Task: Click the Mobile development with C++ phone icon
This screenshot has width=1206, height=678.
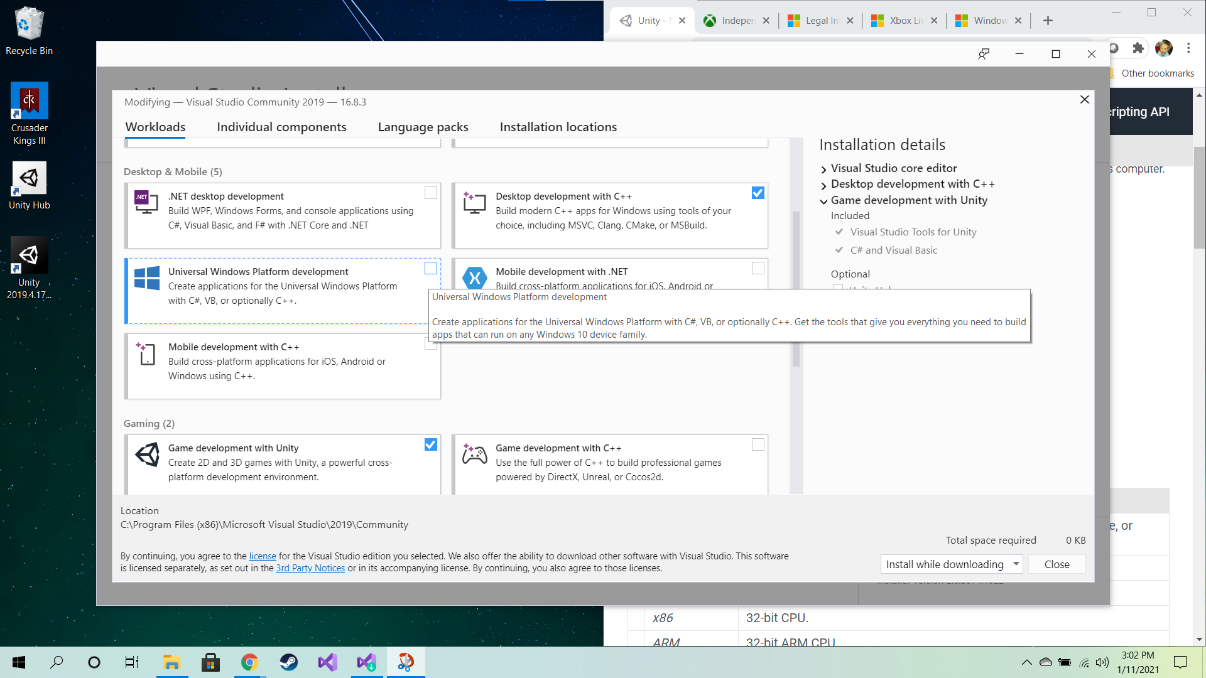Action: [x=146, y=353]
